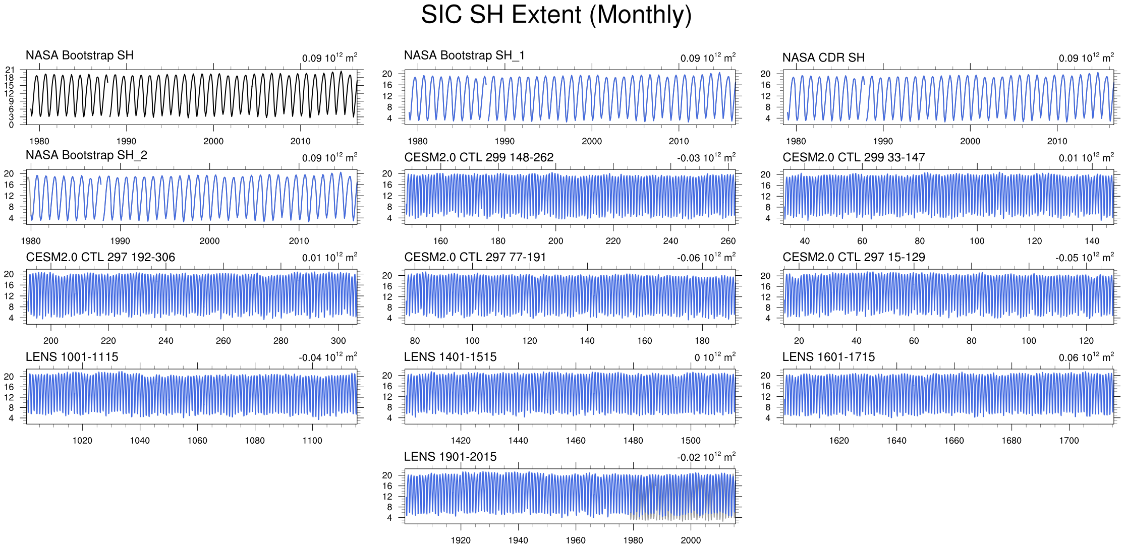Viewport: 1125px width, 548px height.
Task: Click the 1700 axis label under LENS 1601-1715
Action: click(1068, 441)
